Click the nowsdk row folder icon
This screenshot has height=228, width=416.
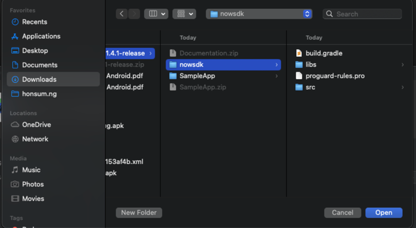(x=173, y=65)
